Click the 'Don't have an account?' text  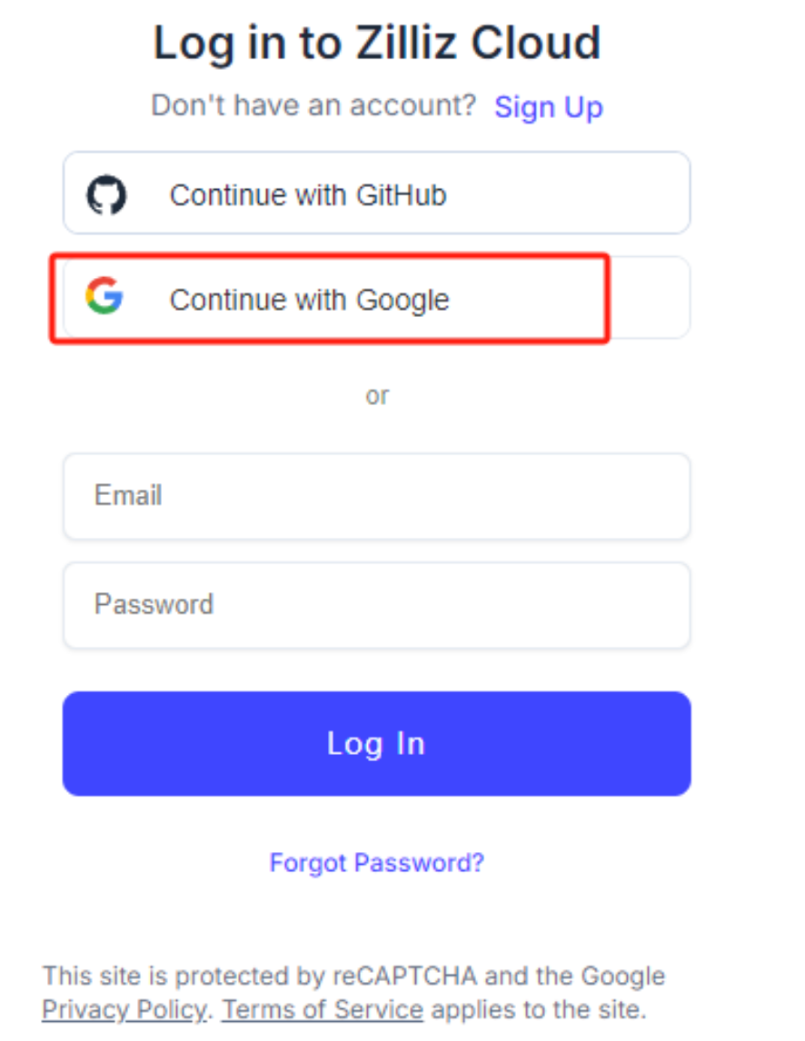313,106
